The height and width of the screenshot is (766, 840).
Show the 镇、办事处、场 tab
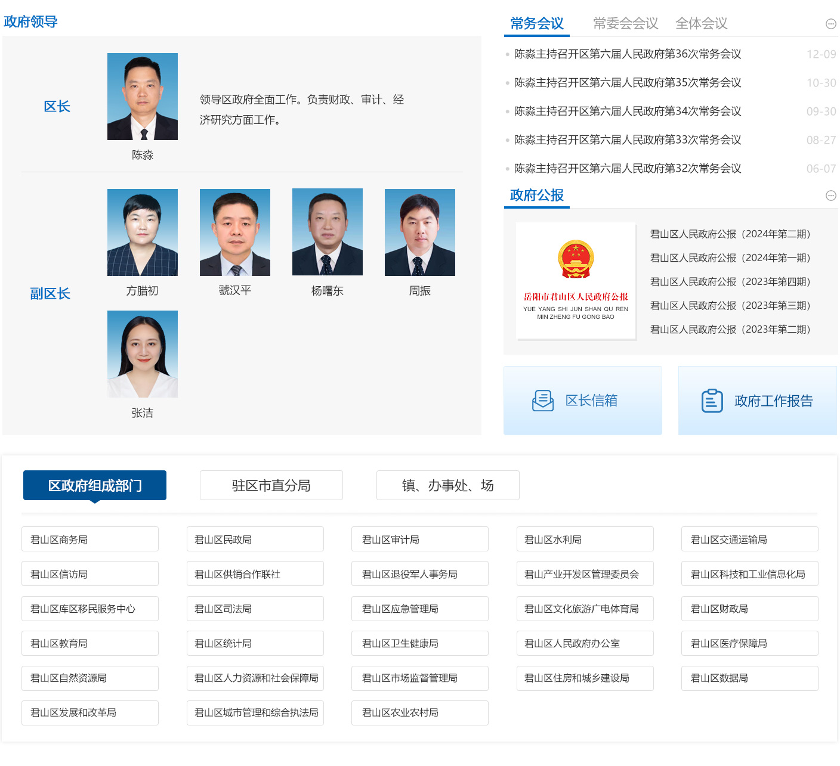(447, 485)
